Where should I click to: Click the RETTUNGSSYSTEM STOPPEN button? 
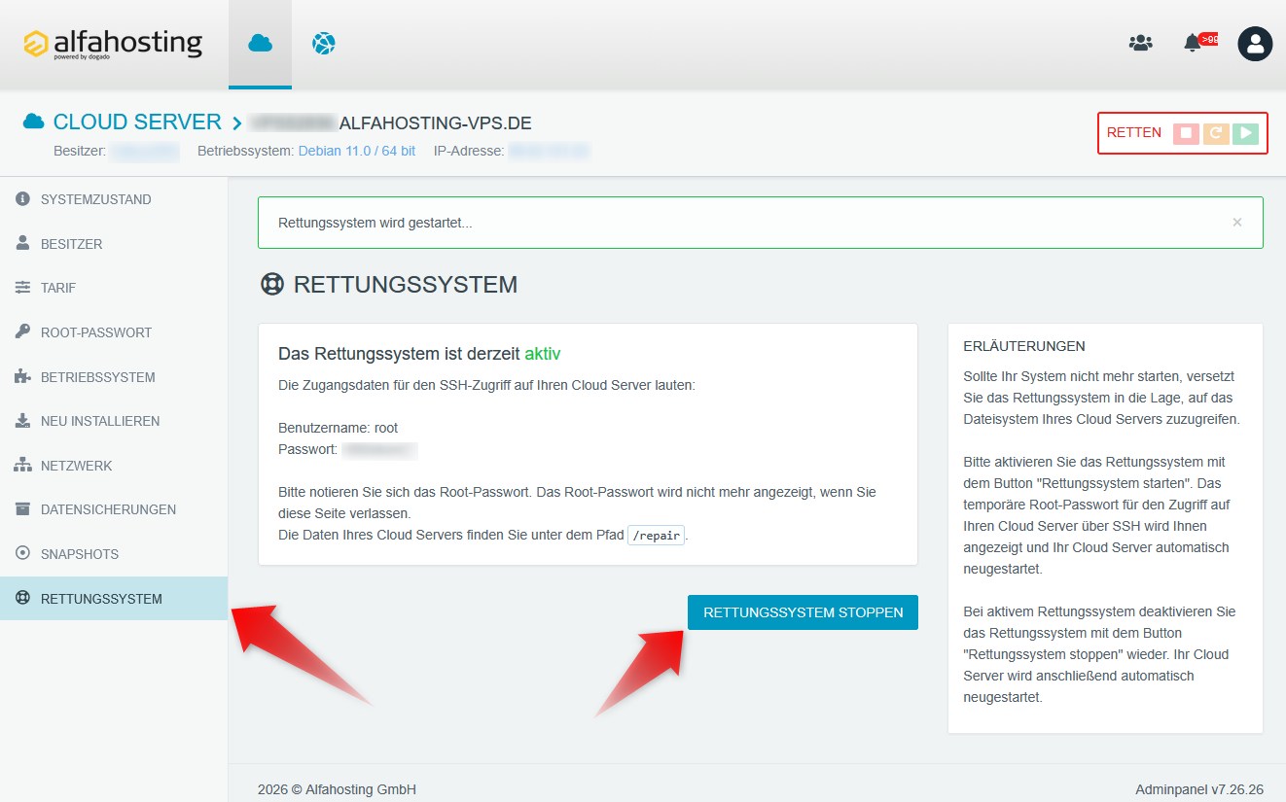803,612
